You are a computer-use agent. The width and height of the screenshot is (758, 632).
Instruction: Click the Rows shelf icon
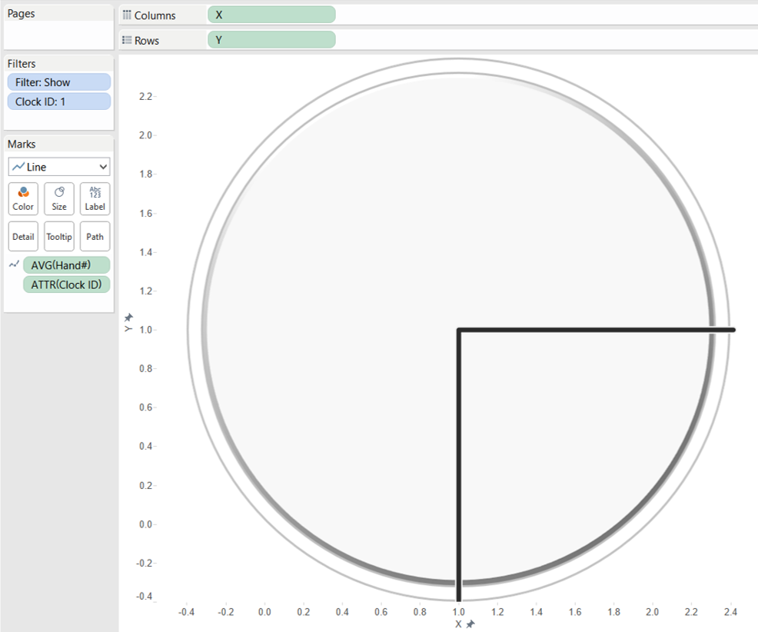pos(127,40)
